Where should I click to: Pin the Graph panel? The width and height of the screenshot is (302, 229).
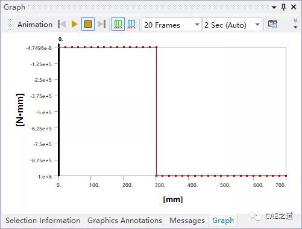(283, 7)
